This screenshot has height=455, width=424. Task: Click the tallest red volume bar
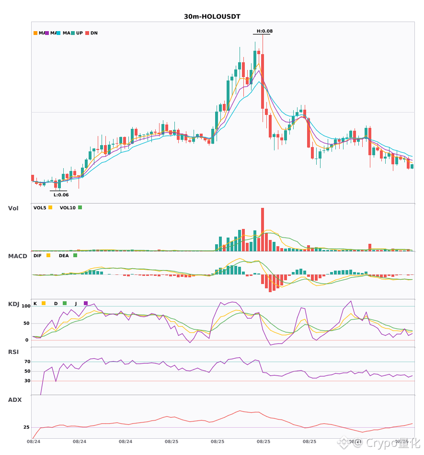click(263, 229)
